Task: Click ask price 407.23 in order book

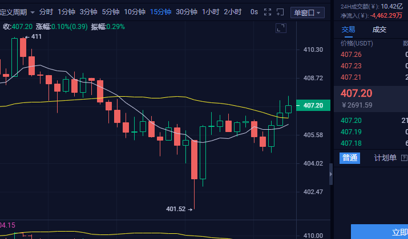Action: (x=351, y=66)
